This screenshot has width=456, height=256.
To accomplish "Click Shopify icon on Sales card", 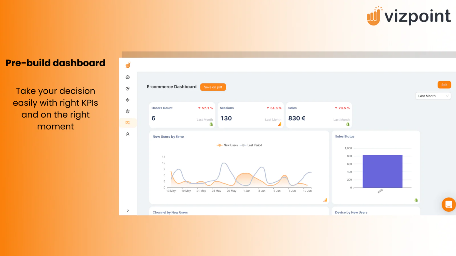I will pos(348,124).
